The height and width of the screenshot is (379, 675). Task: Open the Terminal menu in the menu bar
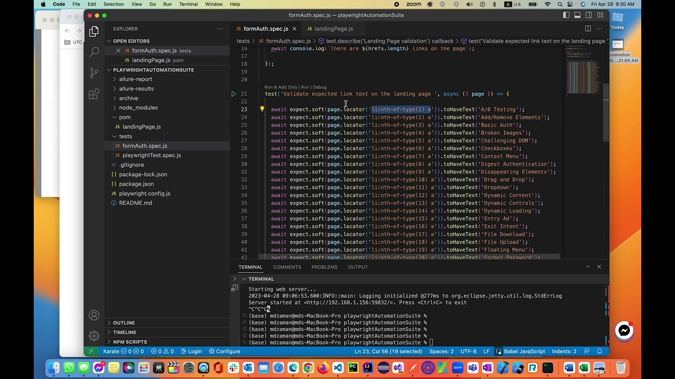(x=188, y=4)
